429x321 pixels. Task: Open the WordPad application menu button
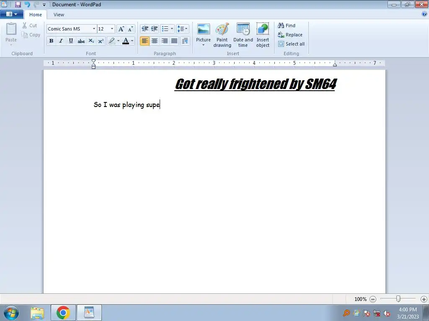pos(11,14)
